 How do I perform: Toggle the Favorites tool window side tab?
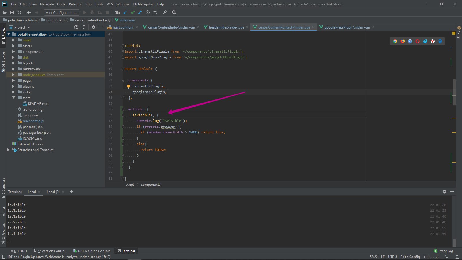[3, 233]
